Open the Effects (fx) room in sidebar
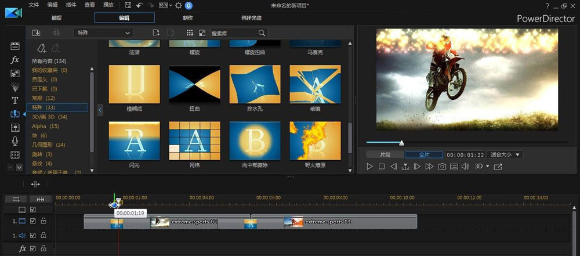580x256 pixels. point(15,60)
